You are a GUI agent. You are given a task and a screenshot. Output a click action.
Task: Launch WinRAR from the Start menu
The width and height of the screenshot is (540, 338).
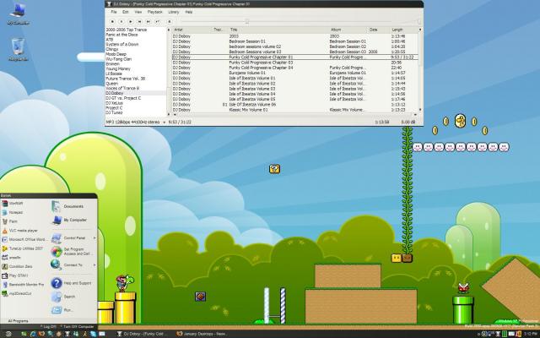point(13,204)
